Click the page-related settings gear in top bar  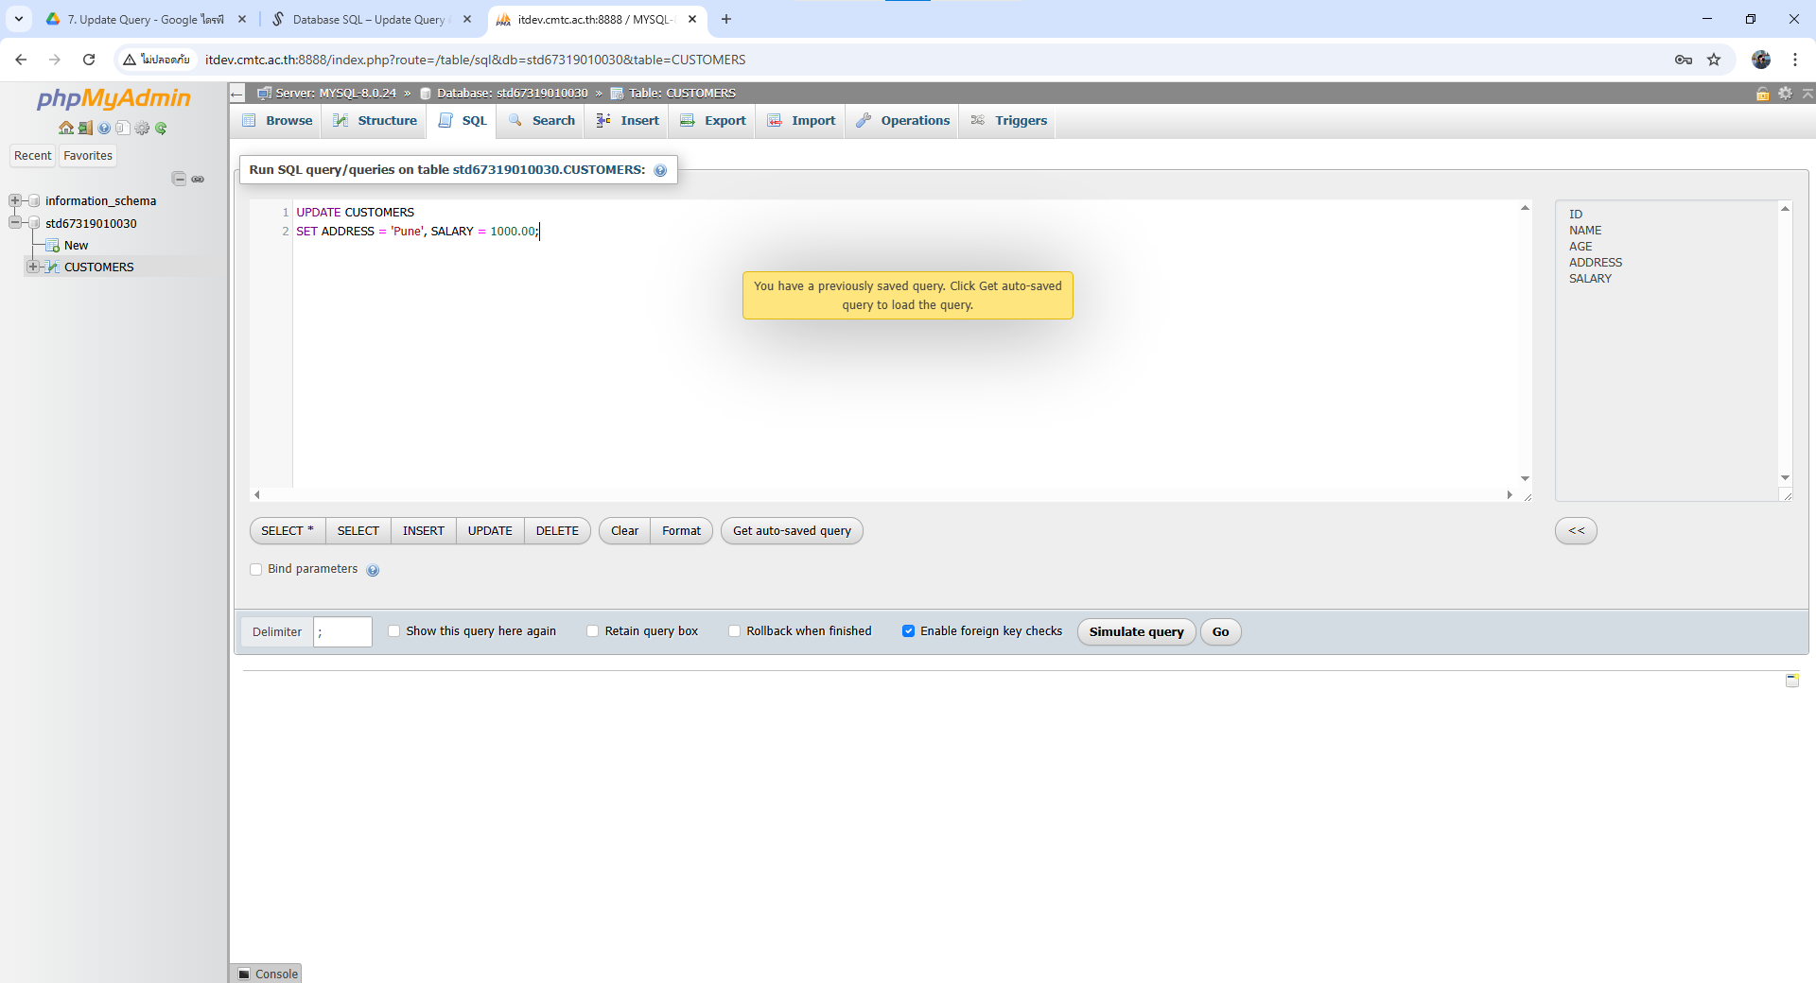(x=1785, y=93)
